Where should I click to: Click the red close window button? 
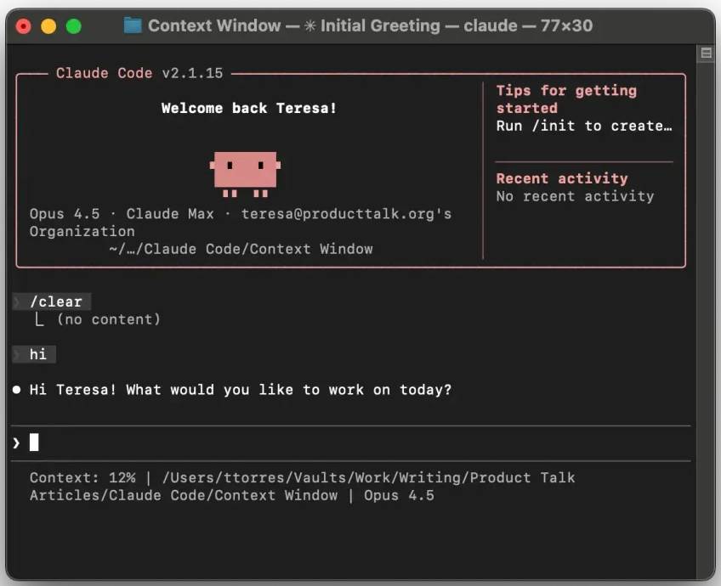coord(24,26)
